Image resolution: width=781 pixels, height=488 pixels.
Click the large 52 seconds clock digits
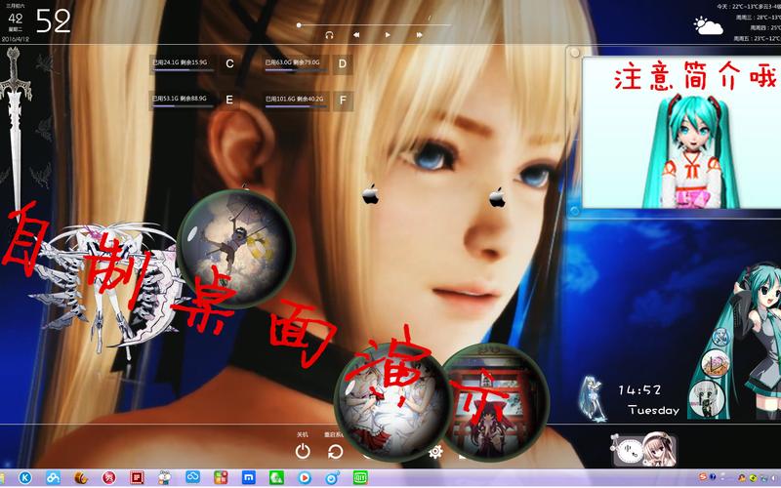click(53, 20)
